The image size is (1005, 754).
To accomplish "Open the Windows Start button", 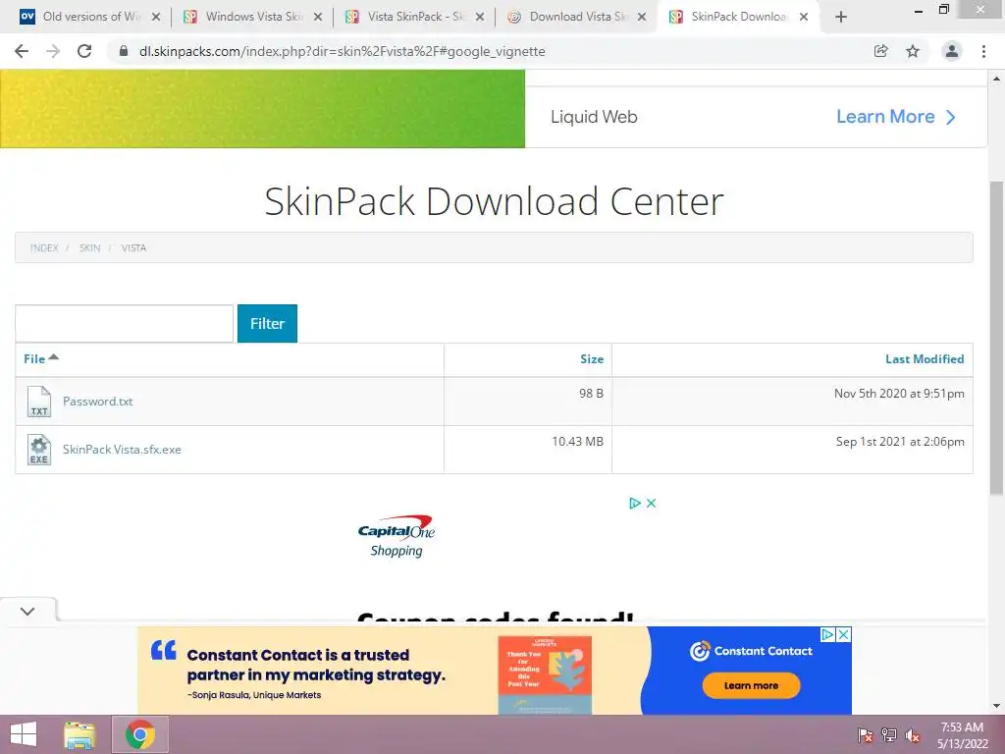I will [24, 734].
